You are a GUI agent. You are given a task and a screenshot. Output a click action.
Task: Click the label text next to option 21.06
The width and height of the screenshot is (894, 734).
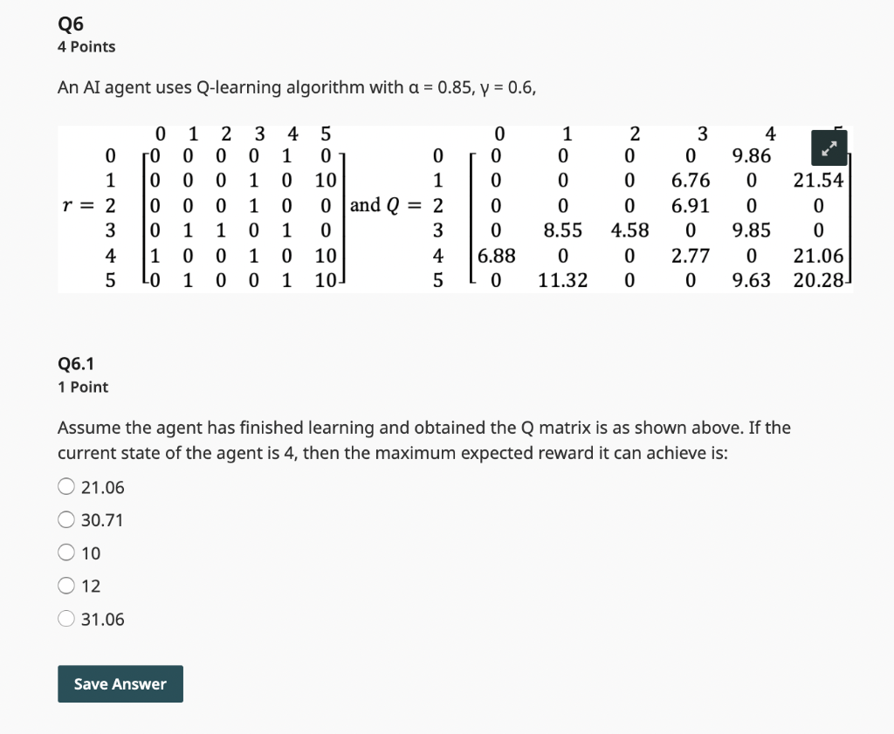[x=103, y=486]
